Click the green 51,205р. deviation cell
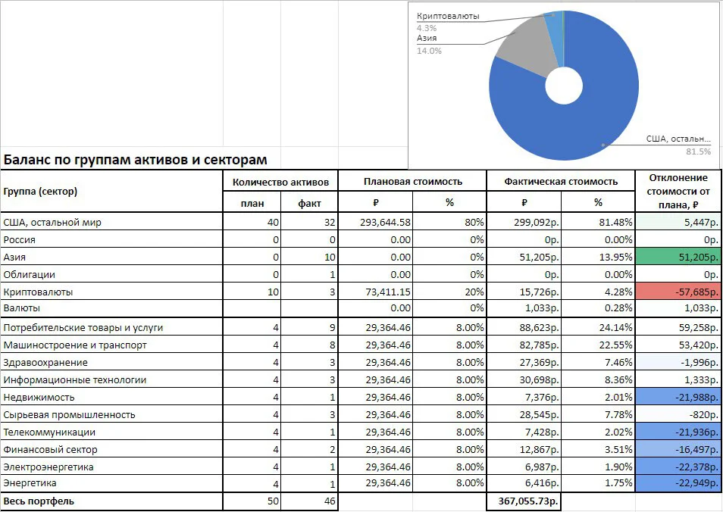 coord(678,257)
